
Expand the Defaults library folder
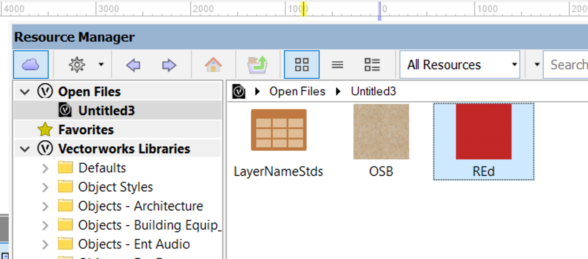point(46,168)
